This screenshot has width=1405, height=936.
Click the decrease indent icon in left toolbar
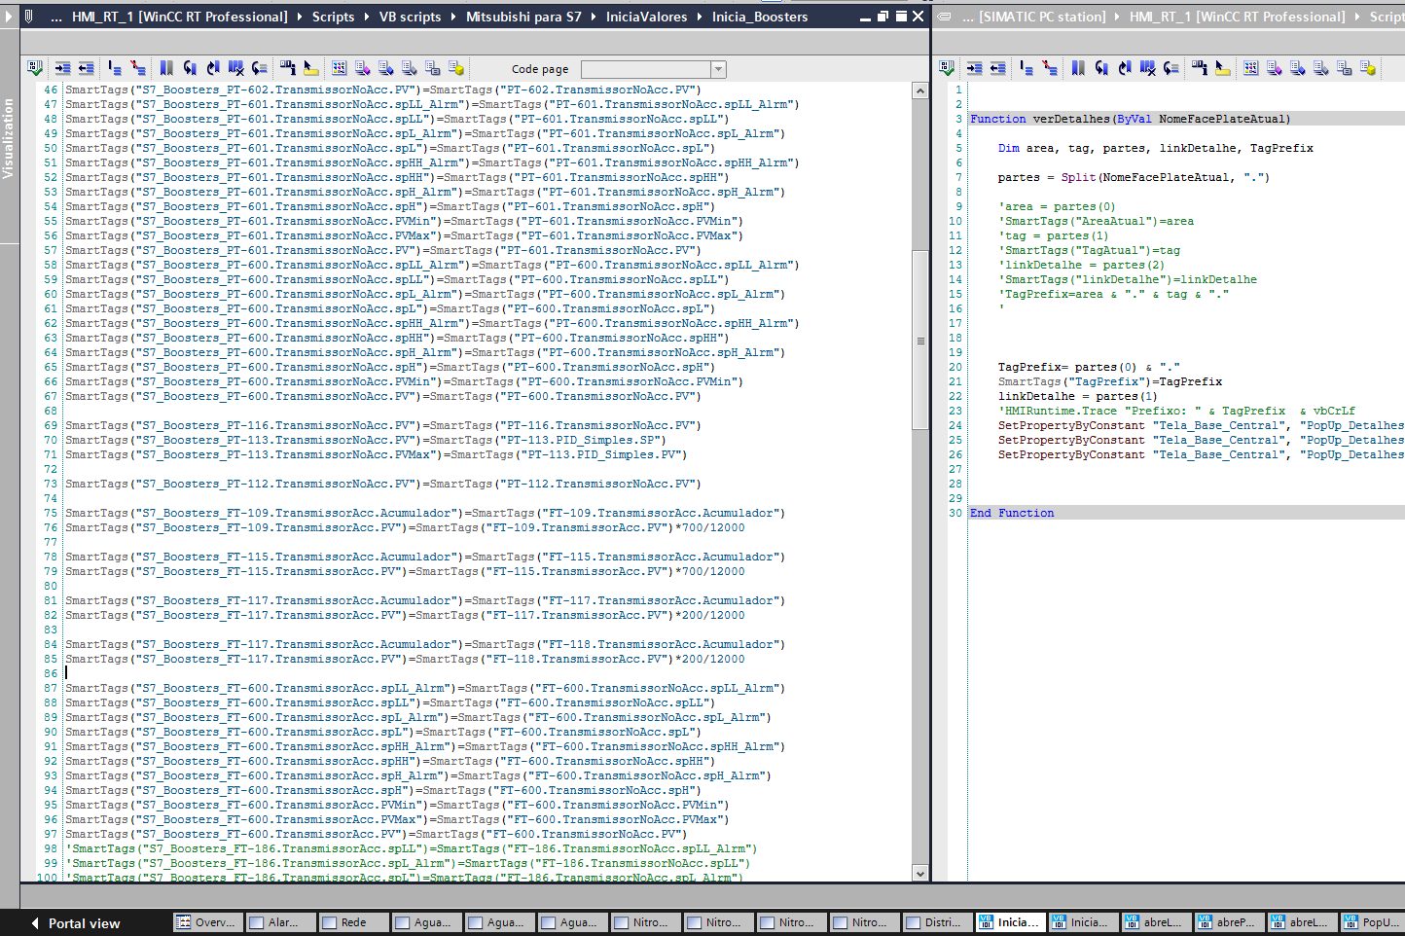[87, 68]
